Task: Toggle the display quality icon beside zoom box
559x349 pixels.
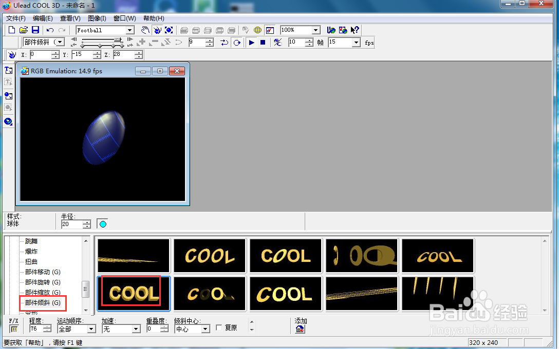Action: click(270, 30)
